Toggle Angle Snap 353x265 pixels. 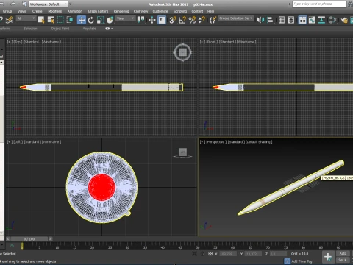182,20
